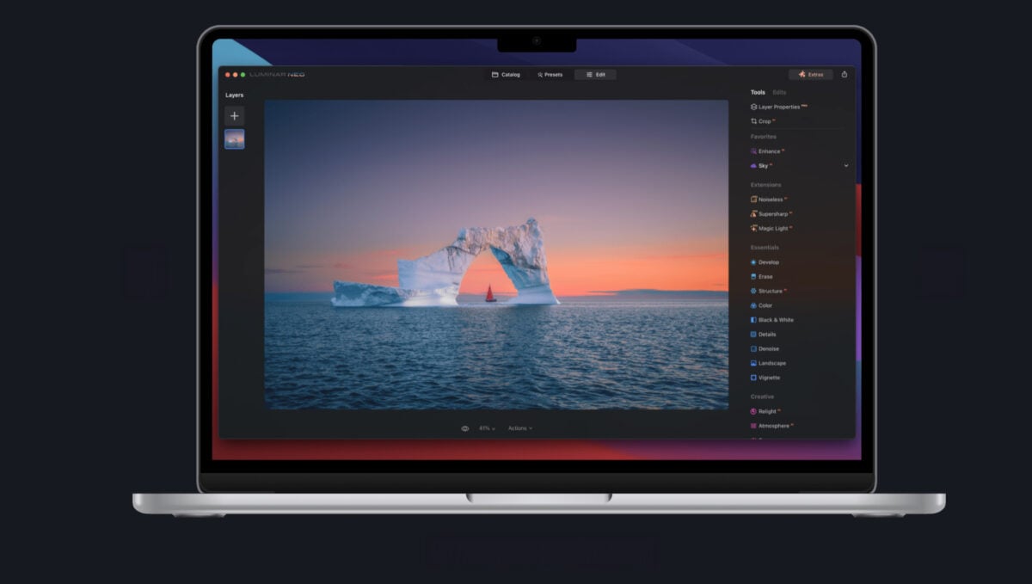
Task: Click the Creative section heading
Action: 762,397
